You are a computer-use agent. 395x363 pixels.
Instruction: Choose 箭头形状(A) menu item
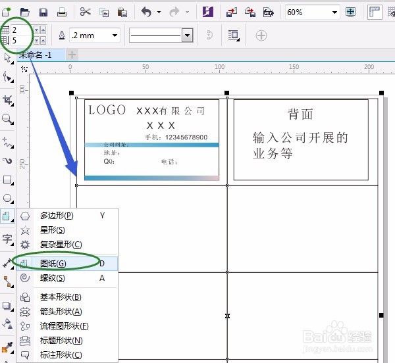coord(67,312)
